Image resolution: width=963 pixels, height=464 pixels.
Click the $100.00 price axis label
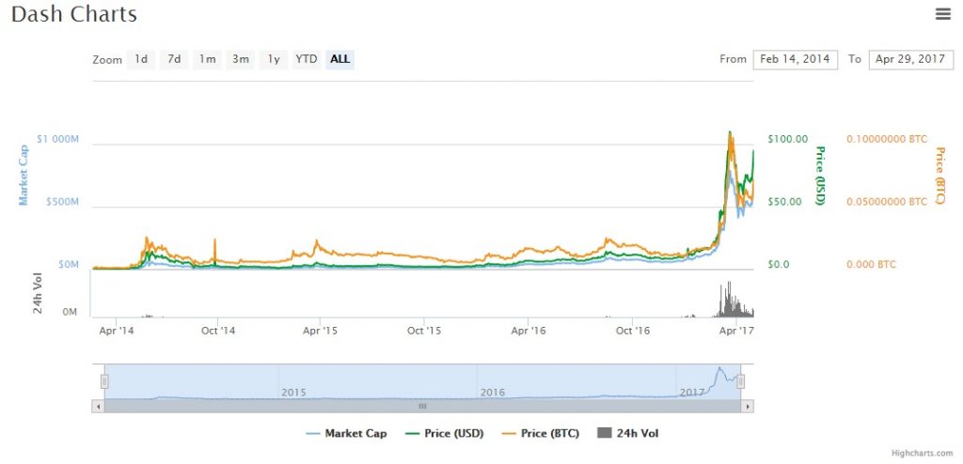[x=788, y=139]
